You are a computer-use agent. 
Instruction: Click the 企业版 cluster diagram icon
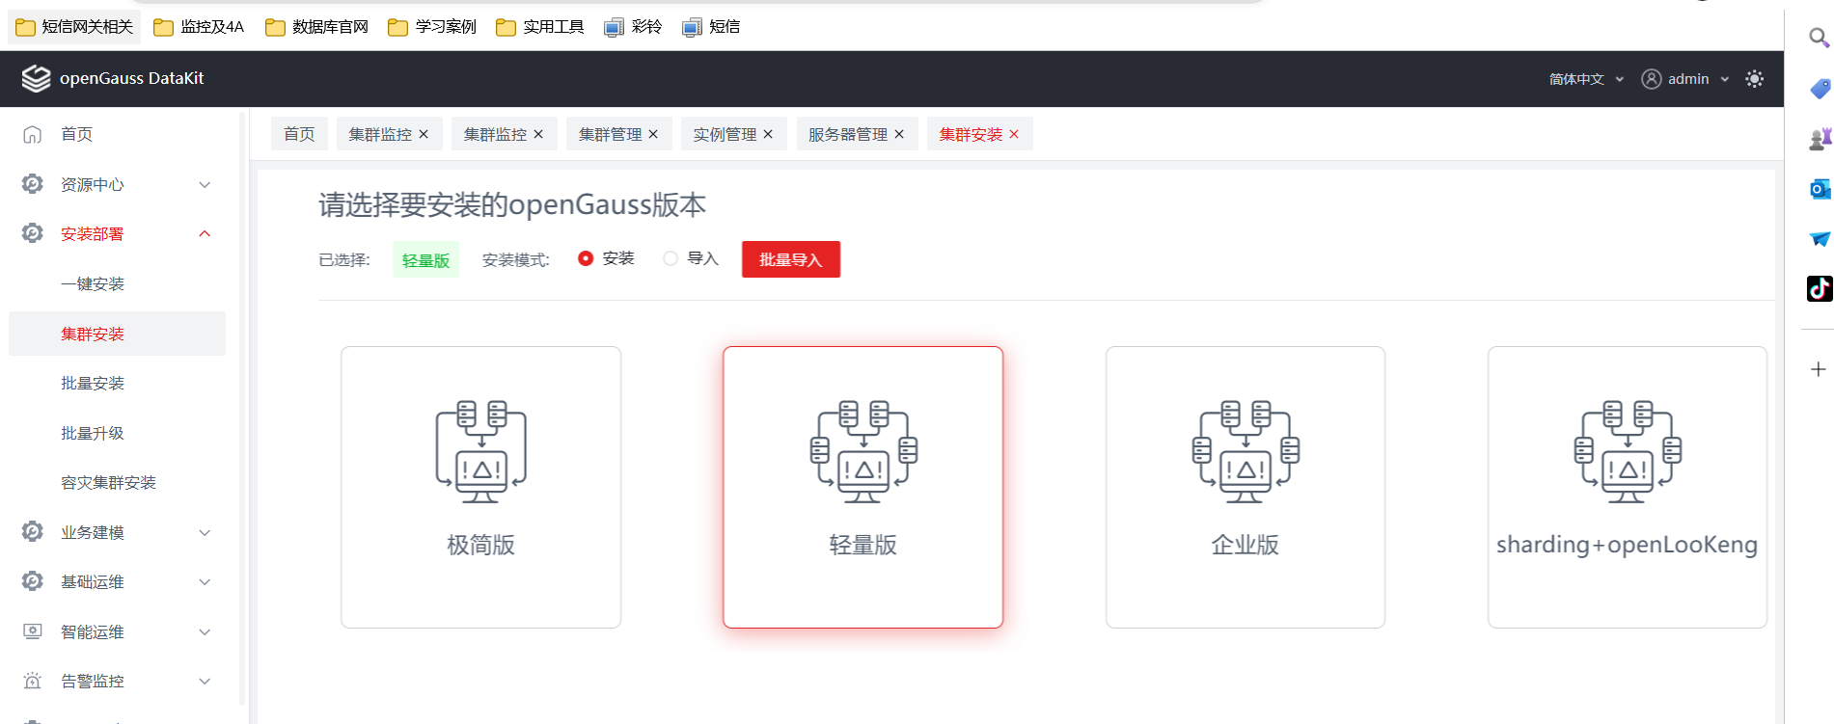(1245, 451)
